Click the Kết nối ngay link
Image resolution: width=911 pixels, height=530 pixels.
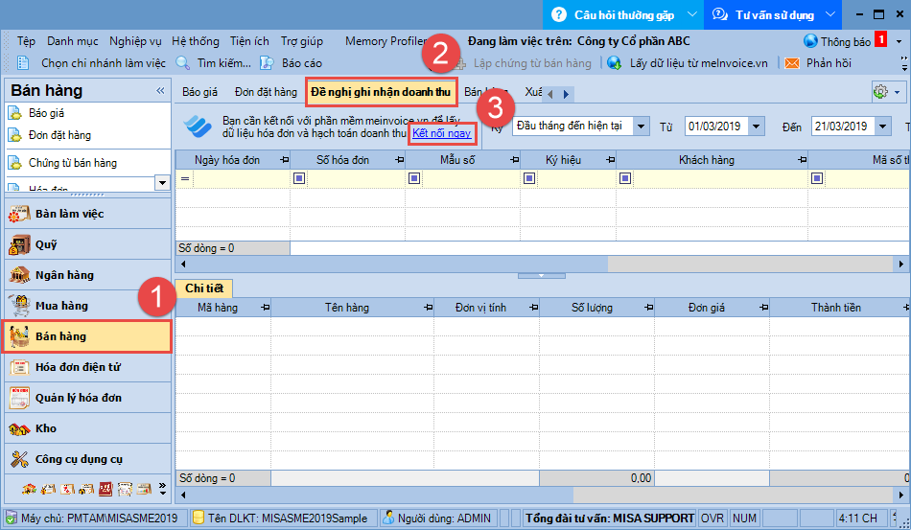(441, 133)
